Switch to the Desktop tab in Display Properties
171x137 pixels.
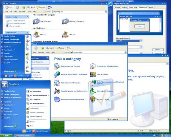(x=124, y=7)
